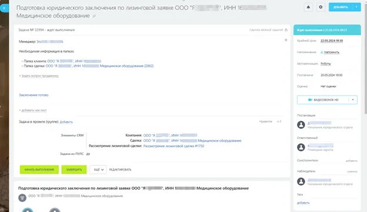Open the Постановщик name link

(x=319, y=122)
